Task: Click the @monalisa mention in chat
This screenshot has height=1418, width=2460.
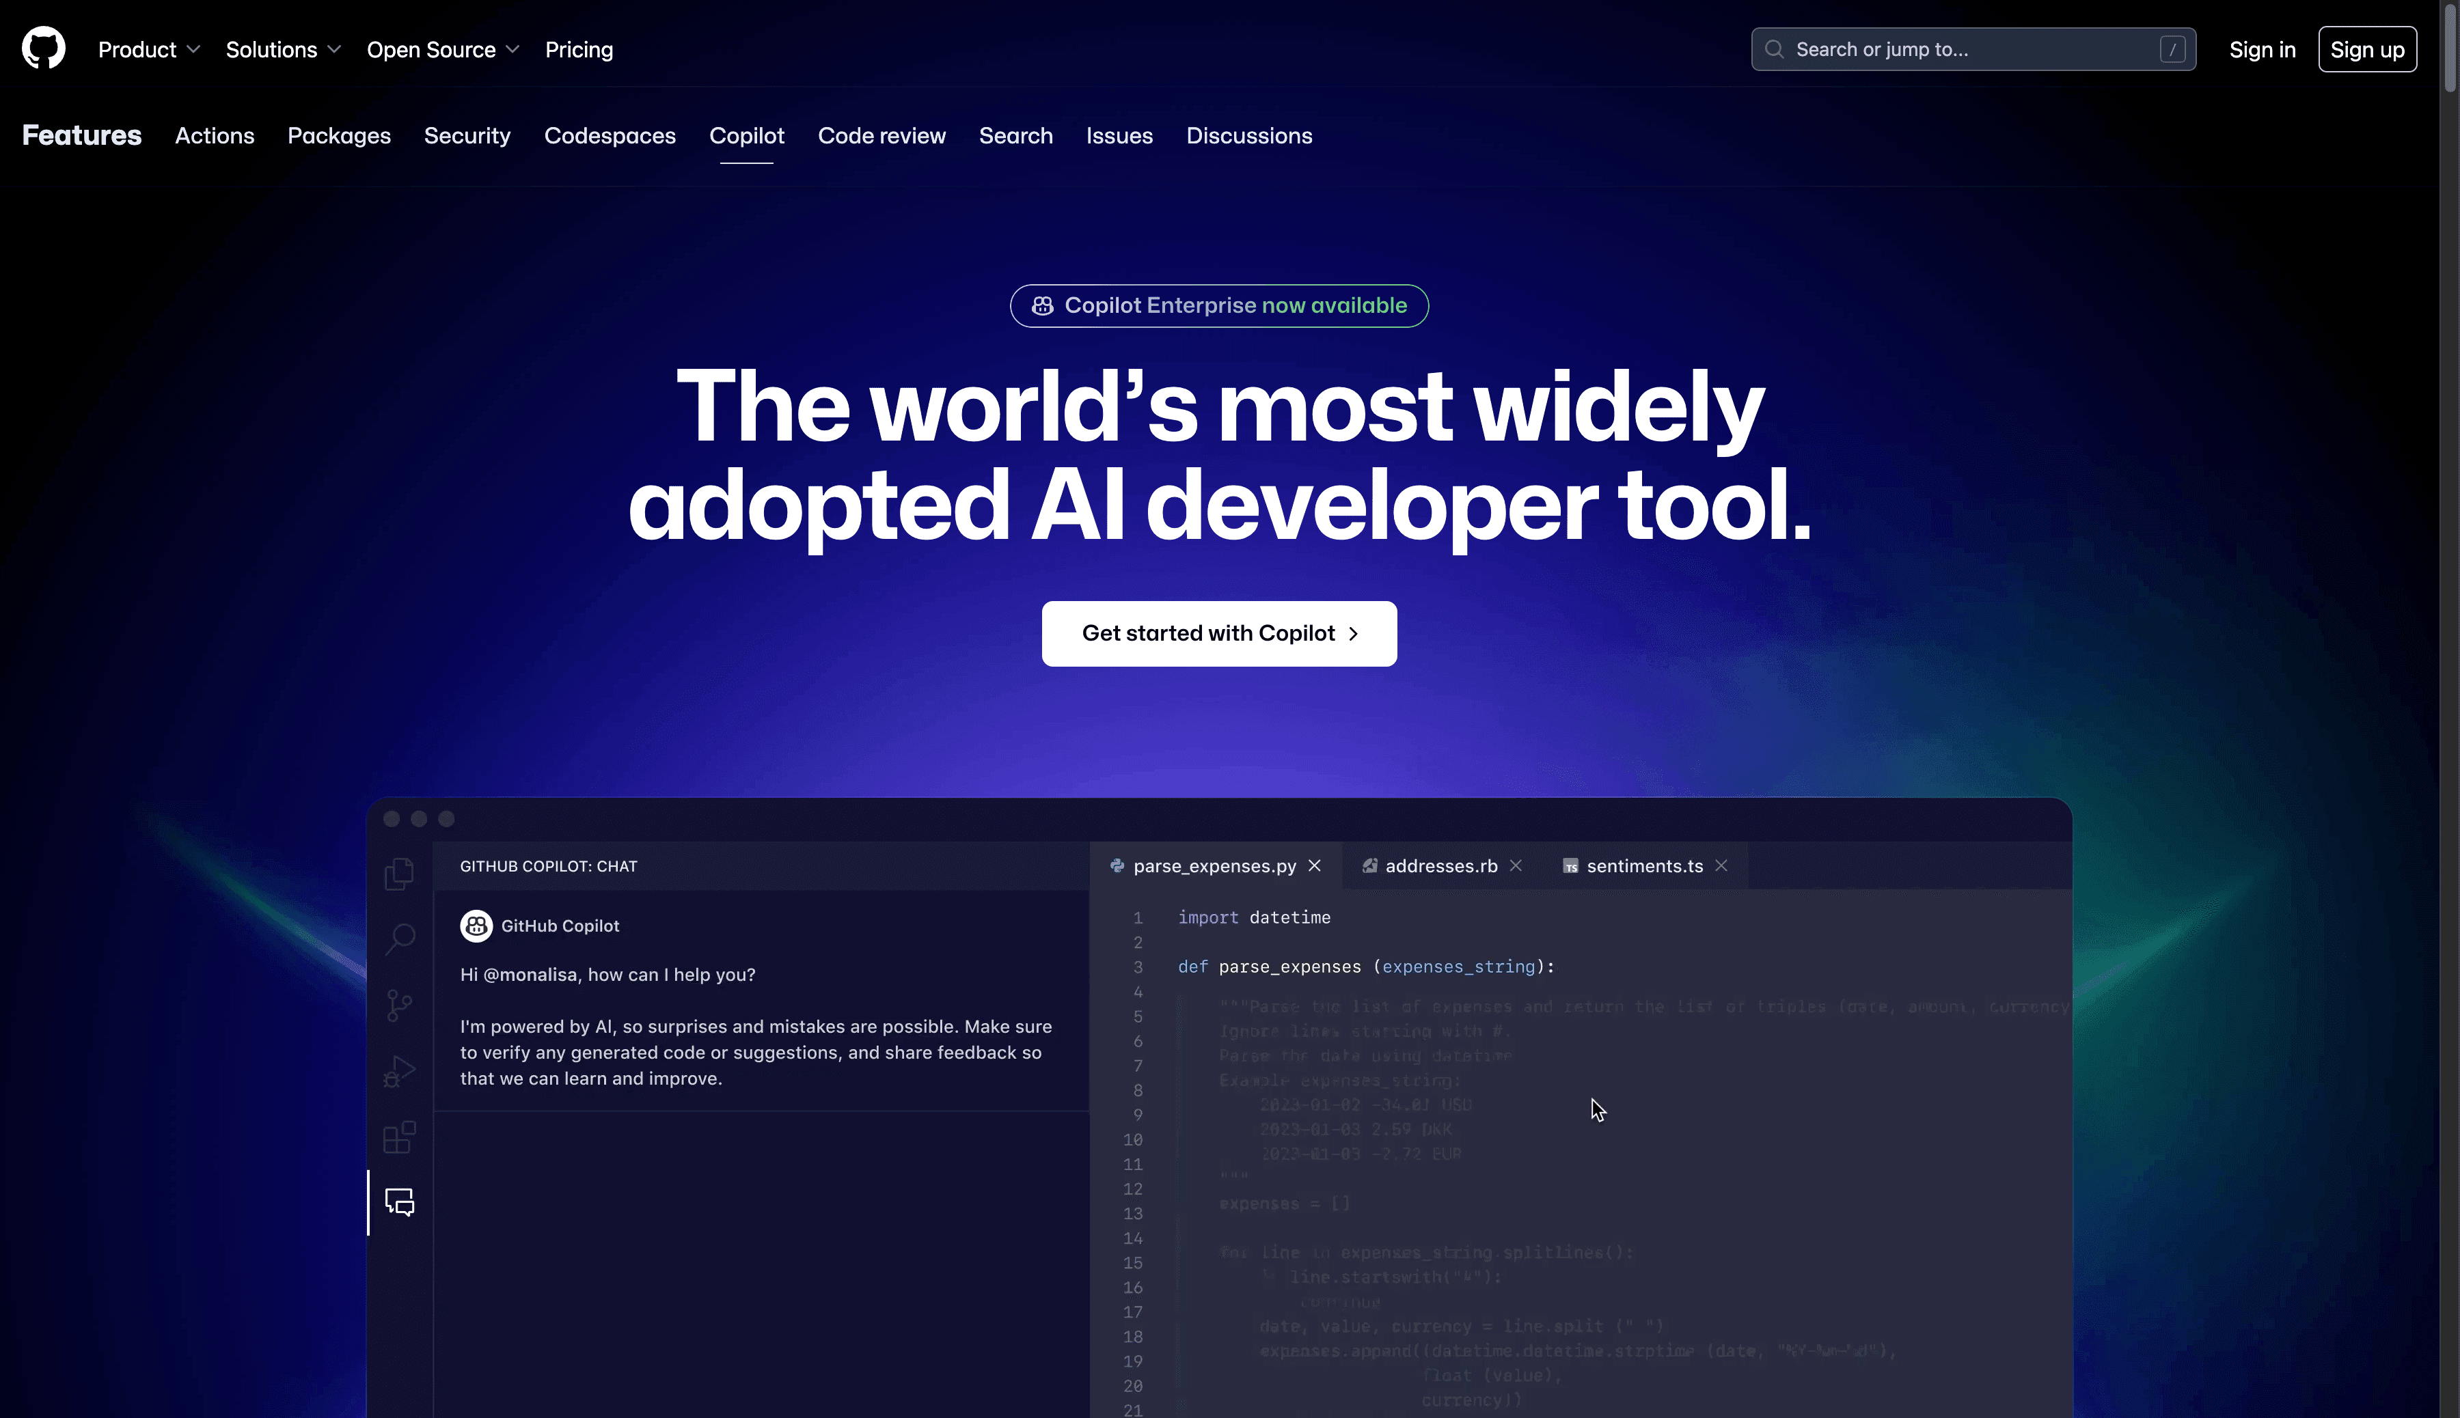Action: click(x=530, y=975)
